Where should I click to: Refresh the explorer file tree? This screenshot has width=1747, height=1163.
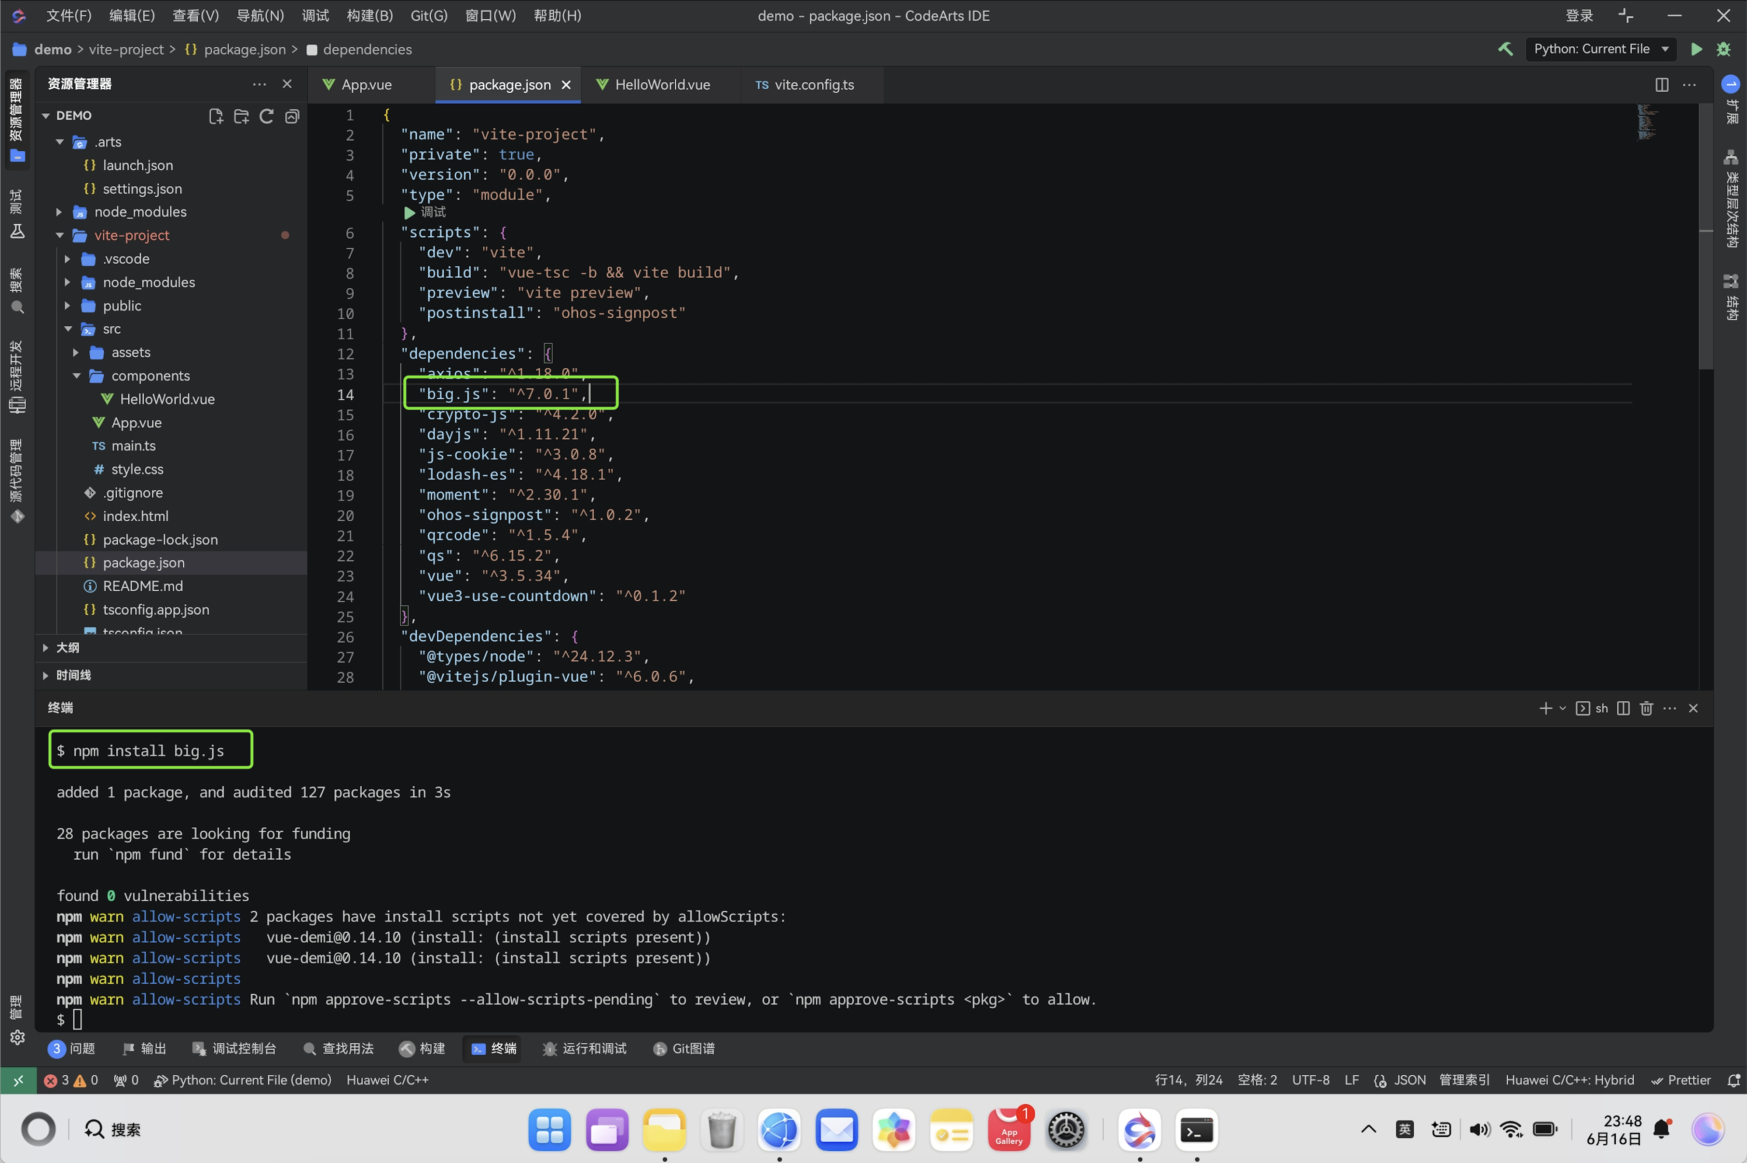pyautogui.click(x=266, y=117)
